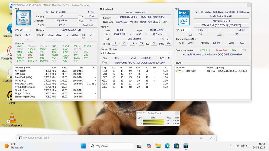Click the HWiNFO64 title bar app icon
Image resolution: width=269 pixels, height=151 pixels.
[21, 138]
